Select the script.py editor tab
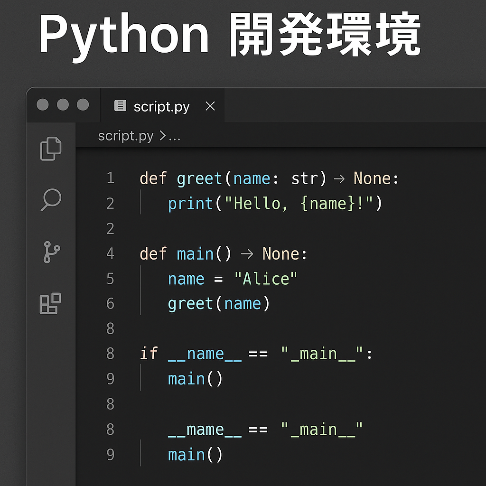Viewport: 486px width, 486px height. coord(162,105)
